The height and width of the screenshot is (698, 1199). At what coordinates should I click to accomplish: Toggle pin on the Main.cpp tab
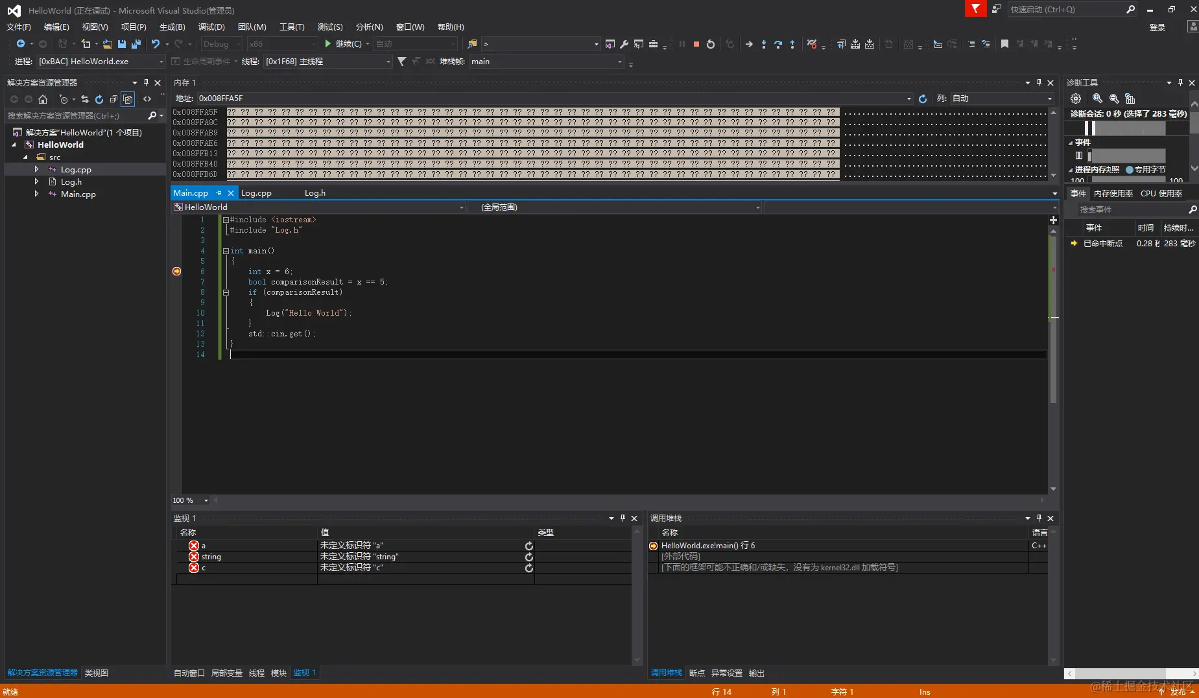click(x=219, y=193)
